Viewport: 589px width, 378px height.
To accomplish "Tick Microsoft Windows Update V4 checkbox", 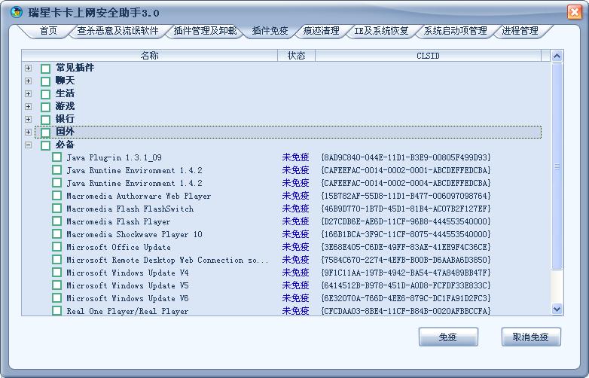I will coord(56,272).
